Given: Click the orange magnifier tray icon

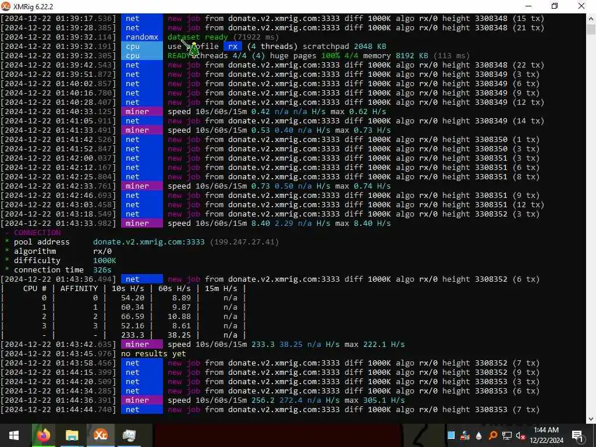Looking at the screenshot, I should click(x=492, y=435).
